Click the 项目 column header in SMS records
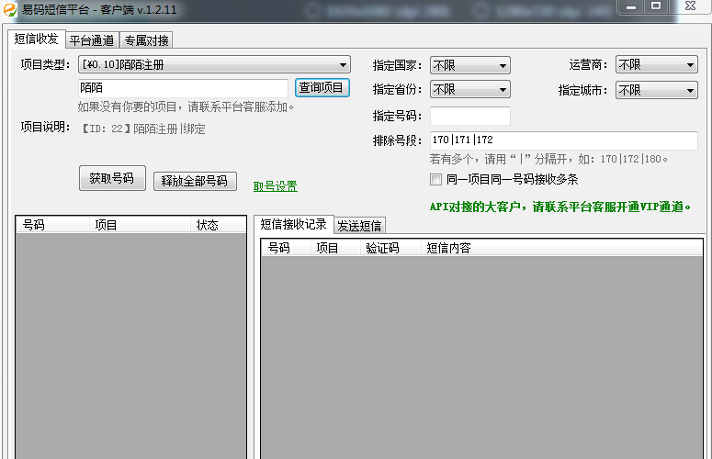The width and height of the screenshot is (712, 459). tap(335, 248)
